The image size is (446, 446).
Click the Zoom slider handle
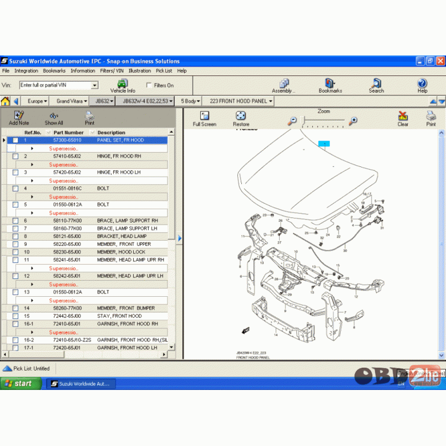coord(302,121)
